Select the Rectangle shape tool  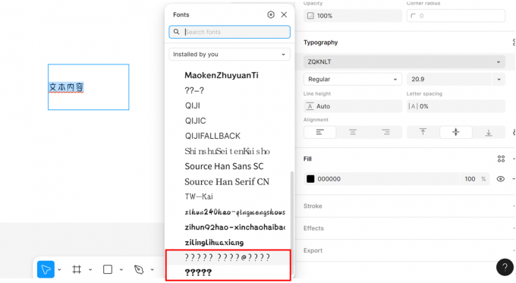pos(108,269)
